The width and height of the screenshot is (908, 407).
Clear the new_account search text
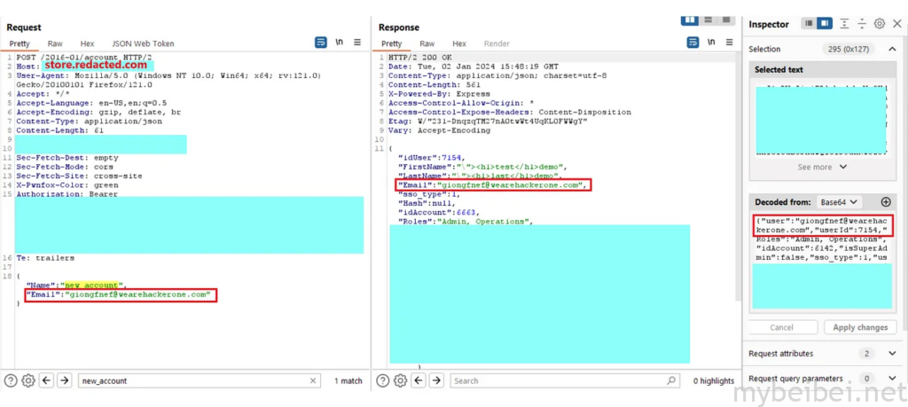tap(314, 380)
